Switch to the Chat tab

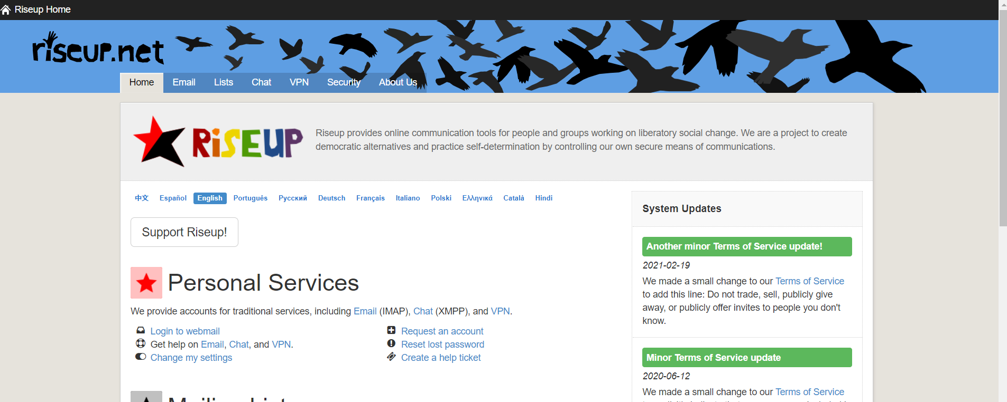point(261,82)
